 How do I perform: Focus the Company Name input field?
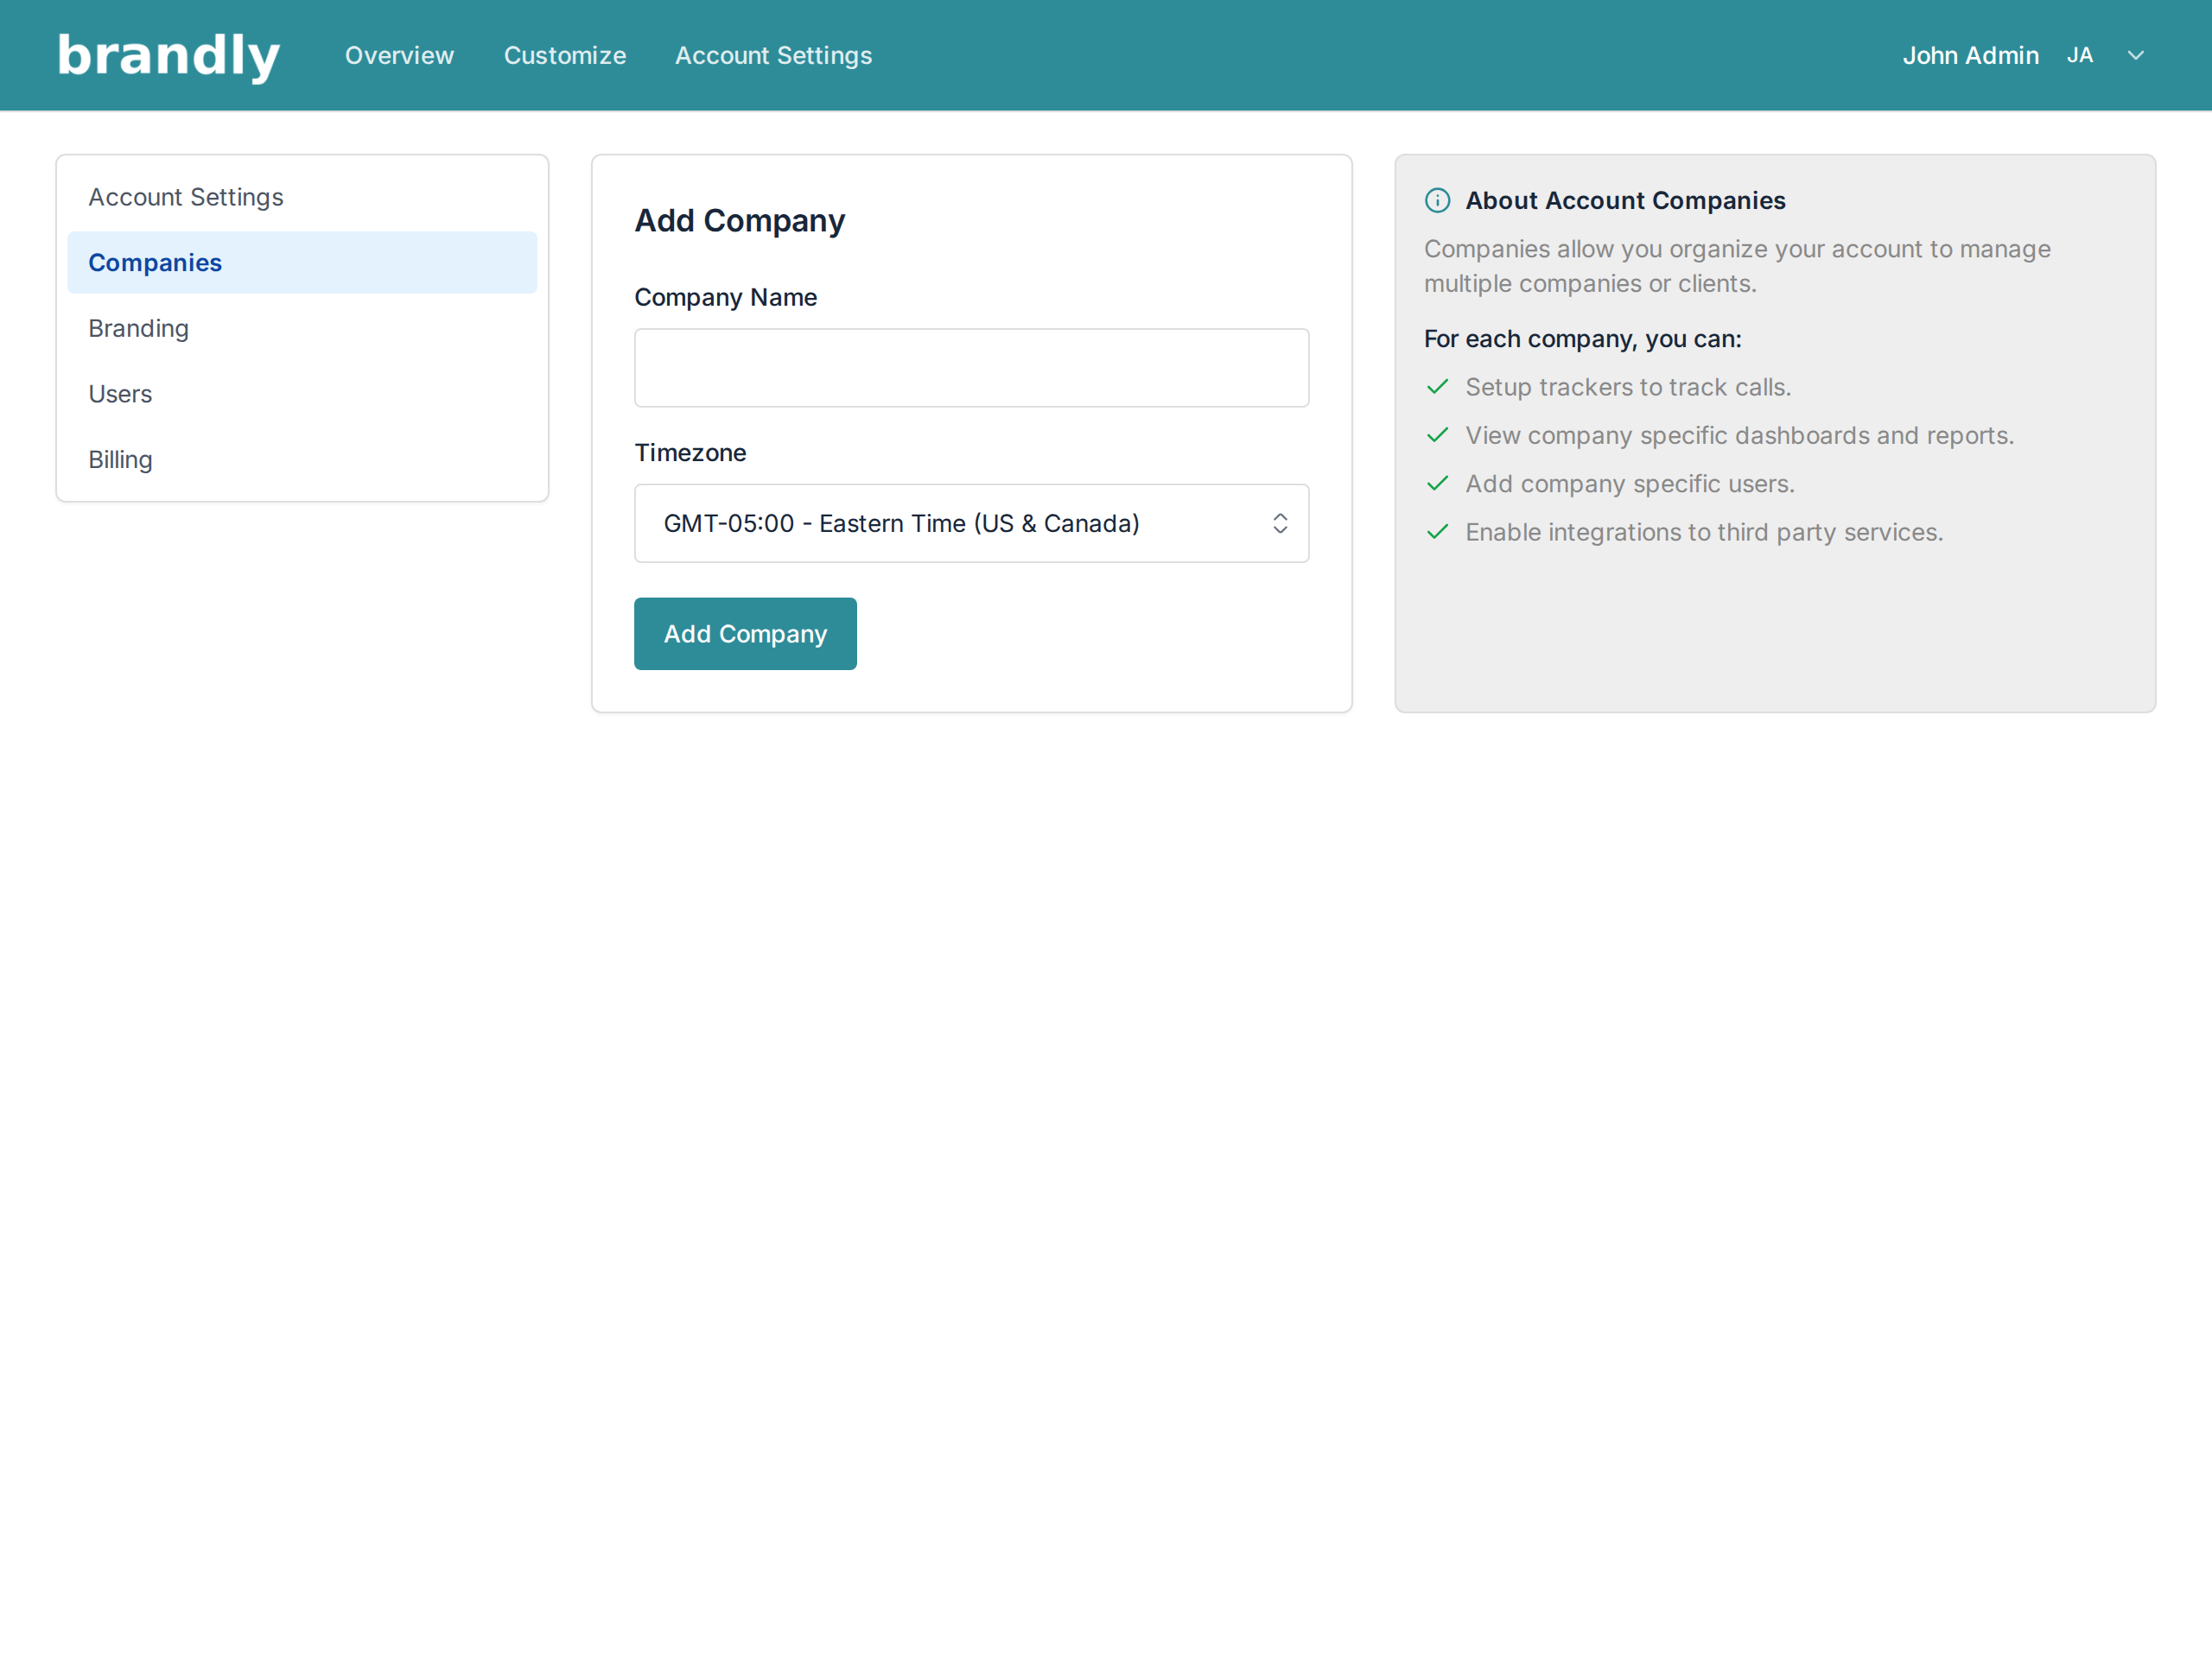[x=971, y=368]
